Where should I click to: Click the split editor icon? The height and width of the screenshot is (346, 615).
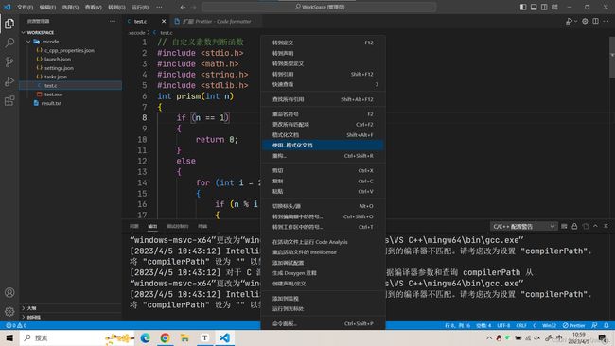point(595,21)
